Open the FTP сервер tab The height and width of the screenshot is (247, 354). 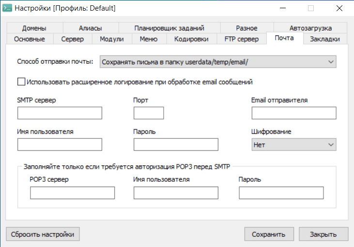pyautogui.click(x=242, y=39)
